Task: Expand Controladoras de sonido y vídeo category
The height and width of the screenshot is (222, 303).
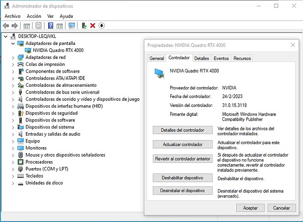Action: (13, 99)
